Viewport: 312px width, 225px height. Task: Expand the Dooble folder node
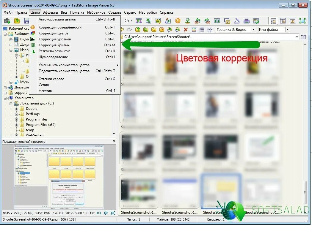17,109
